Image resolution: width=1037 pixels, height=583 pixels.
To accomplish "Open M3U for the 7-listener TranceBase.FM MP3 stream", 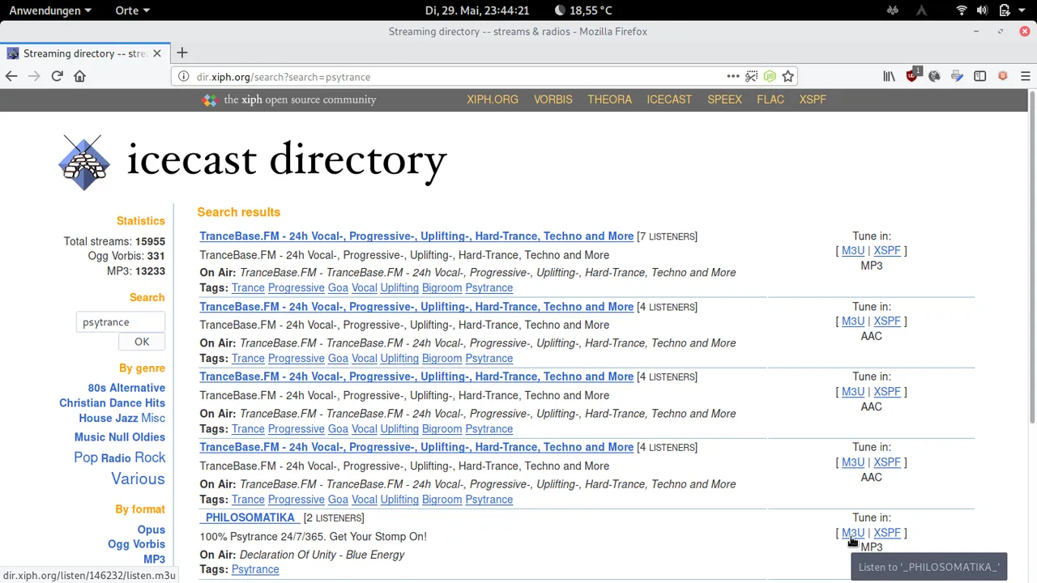I will click(x=853, y=251).
